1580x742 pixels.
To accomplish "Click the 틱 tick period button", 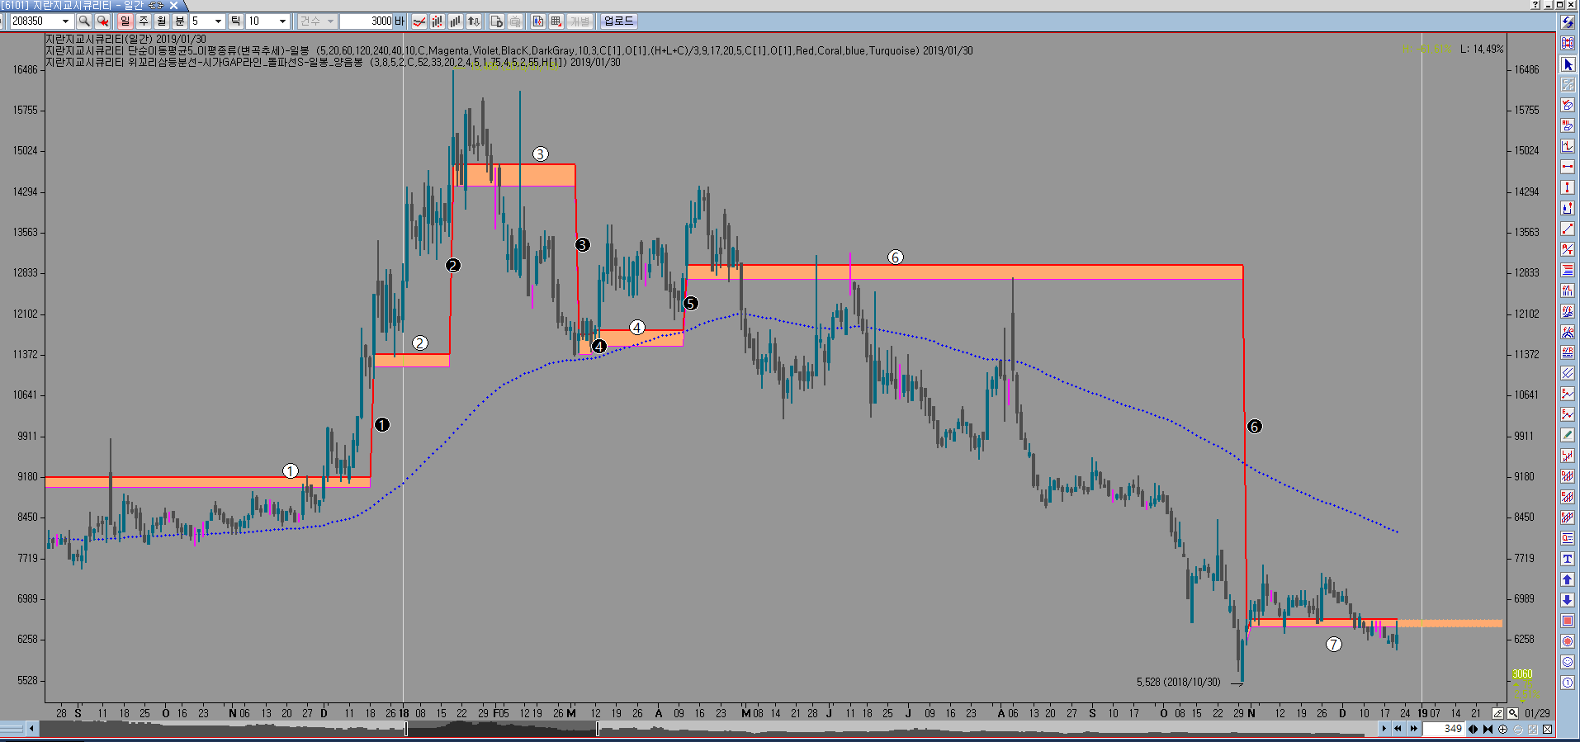I will click(x=235, y=21).
